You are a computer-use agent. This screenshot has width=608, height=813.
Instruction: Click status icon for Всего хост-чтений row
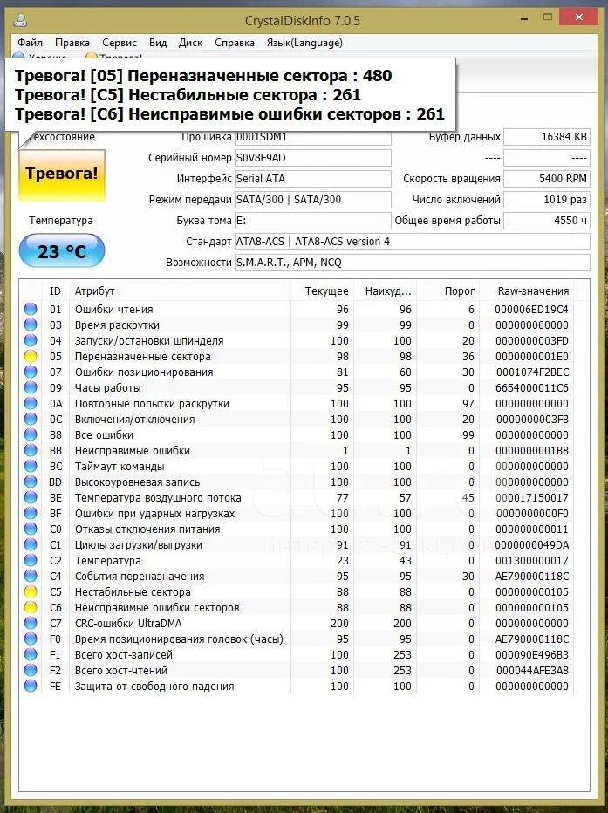[x=31, y=671]
